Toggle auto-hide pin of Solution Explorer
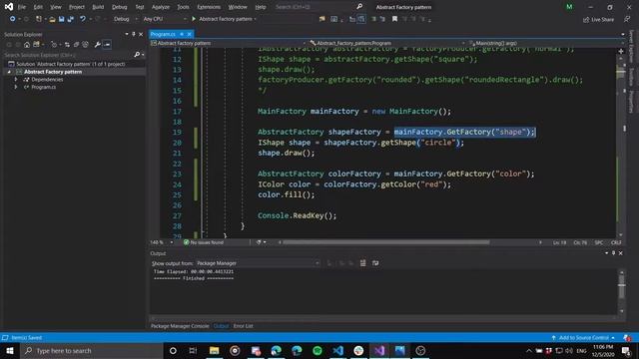 pos(133,34)
